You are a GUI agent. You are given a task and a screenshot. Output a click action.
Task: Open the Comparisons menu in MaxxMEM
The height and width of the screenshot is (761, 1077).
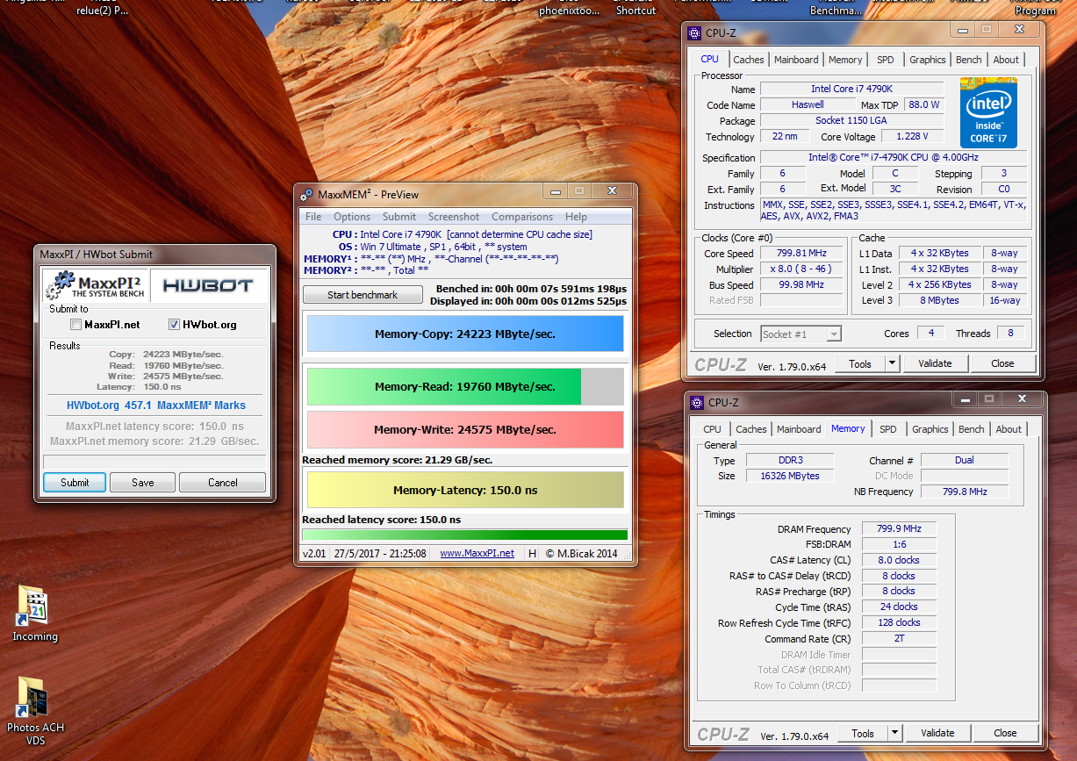(522, 217)
